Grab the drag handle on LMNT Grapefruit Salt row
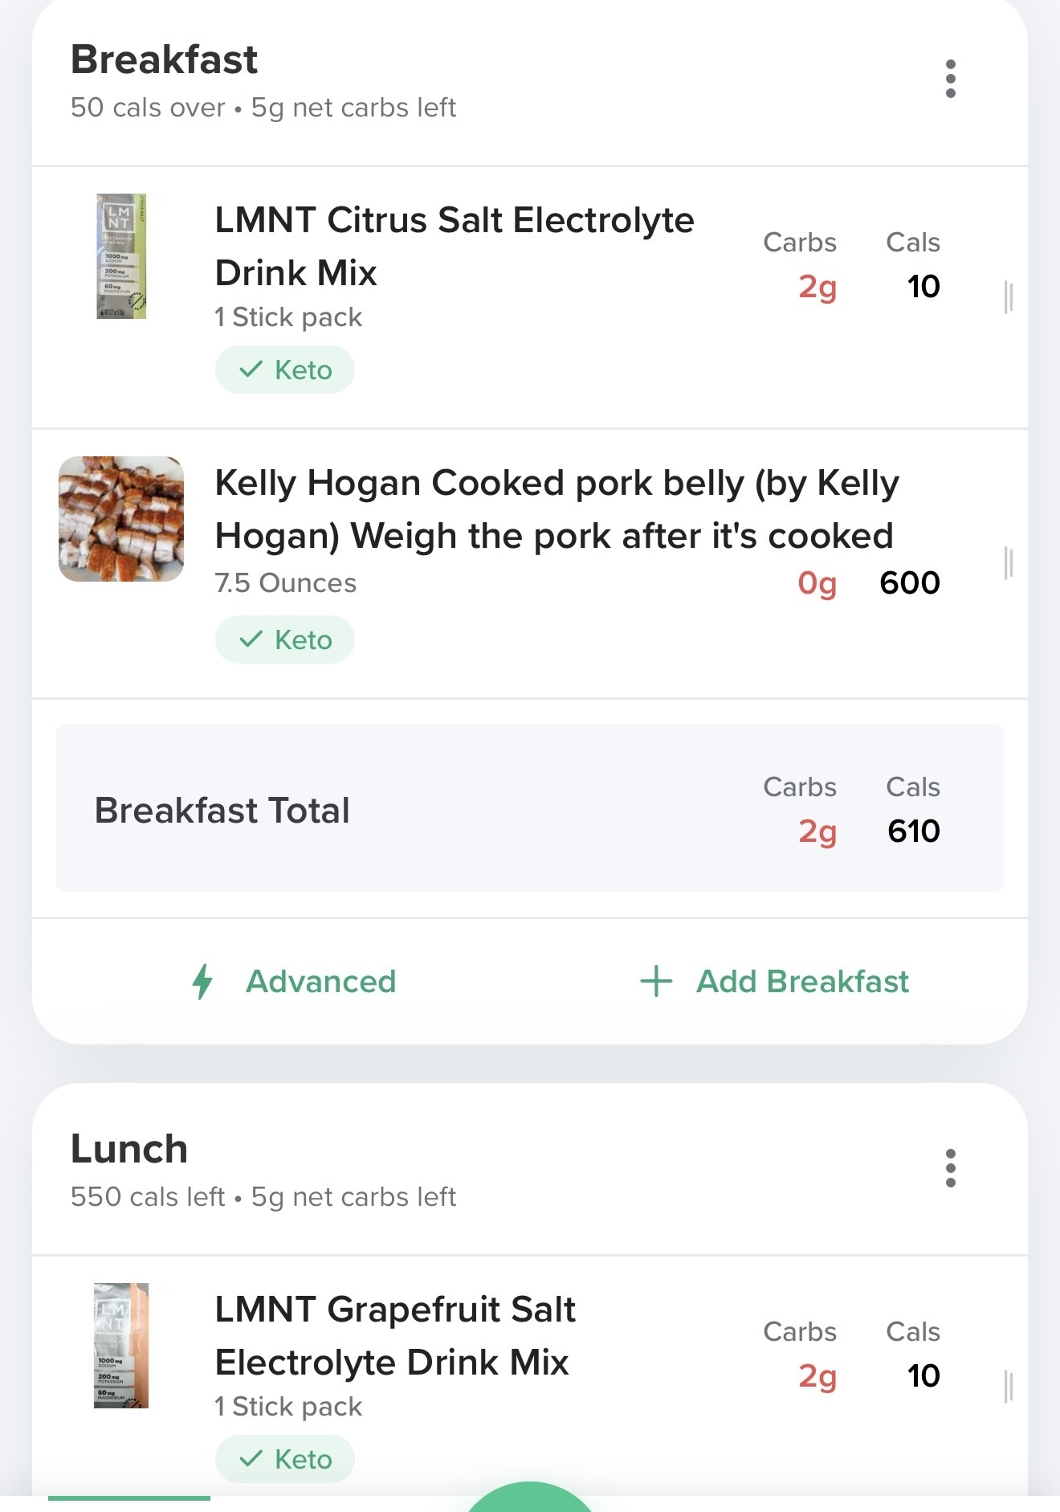The image size is (1060, 1512). [x=1009, y=1387]
